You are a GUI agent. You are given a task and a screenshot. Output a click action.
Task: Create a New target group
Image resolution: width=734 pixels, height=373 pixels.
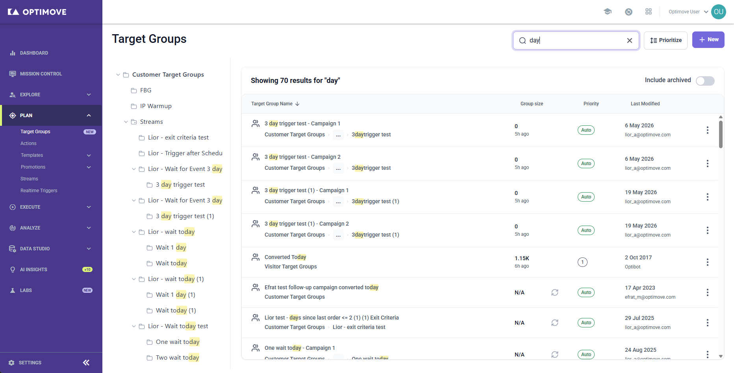(x=708, y=40)
